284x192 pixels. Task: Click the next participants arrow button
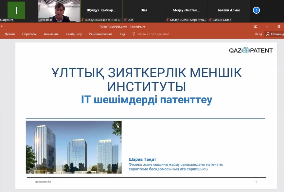tap(256, 10)
